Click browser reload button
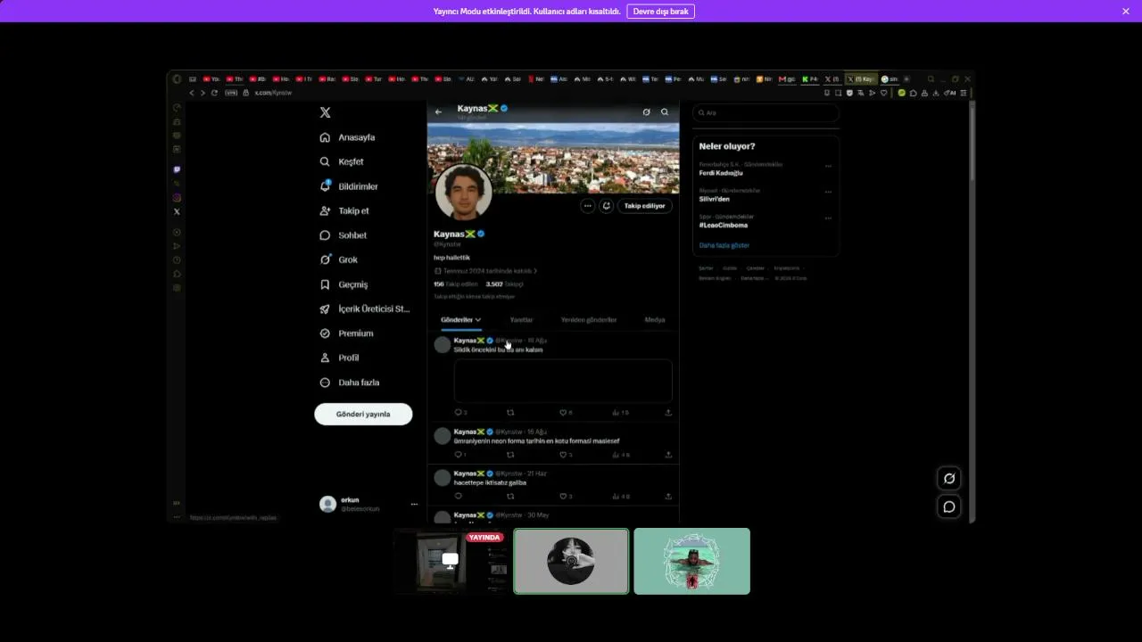Image resolution: width=1142 pixels, height=642 pixels. point(214,93)
